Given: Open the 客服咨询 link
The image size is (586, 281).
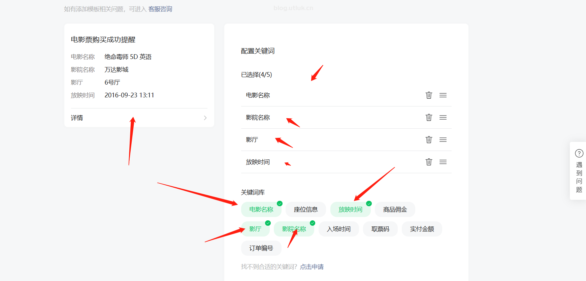Looking at the screenshot, I should coord(160,9).
